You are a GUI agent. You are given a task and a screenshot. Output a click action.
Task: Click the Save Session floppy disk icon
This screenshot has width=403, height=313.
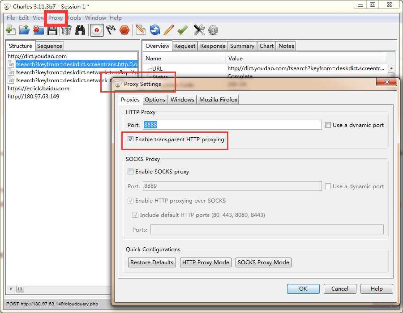pyautogui.click(x=52, y=30)
